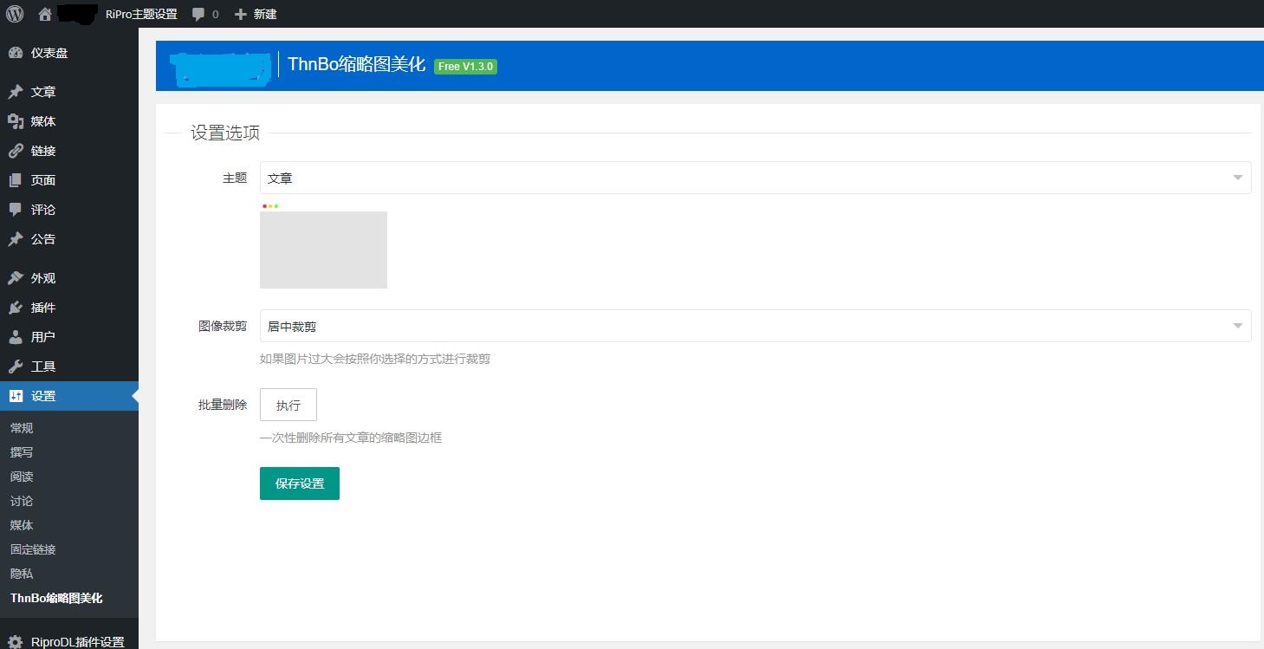Viewport: 1264px width, 649px height.
Task: Click the 批量删除 label
Action: coord(223,405)
